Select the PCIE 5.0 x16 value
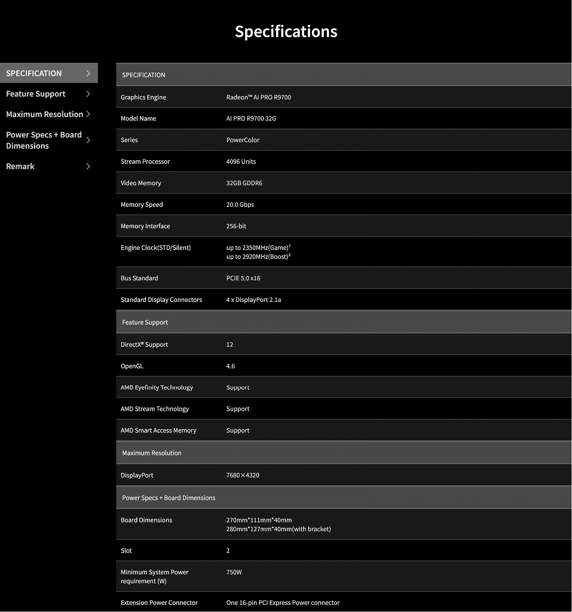Viewport: 572px width, 612px height. (243, 278)
